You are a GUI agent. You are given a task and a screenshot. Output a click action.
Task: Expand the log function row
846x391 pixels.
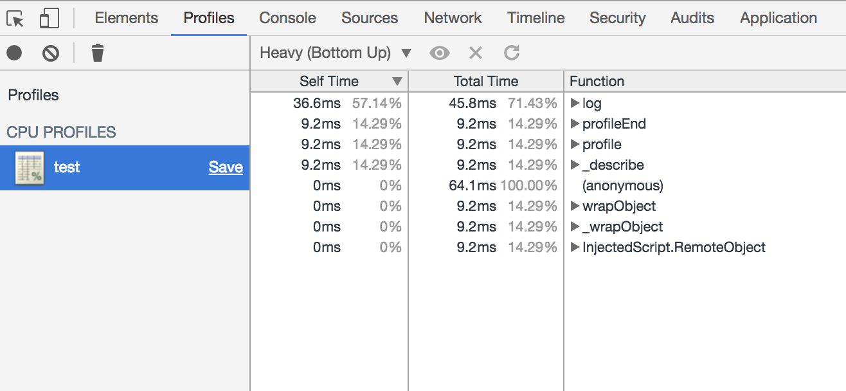tap(575, 103)
